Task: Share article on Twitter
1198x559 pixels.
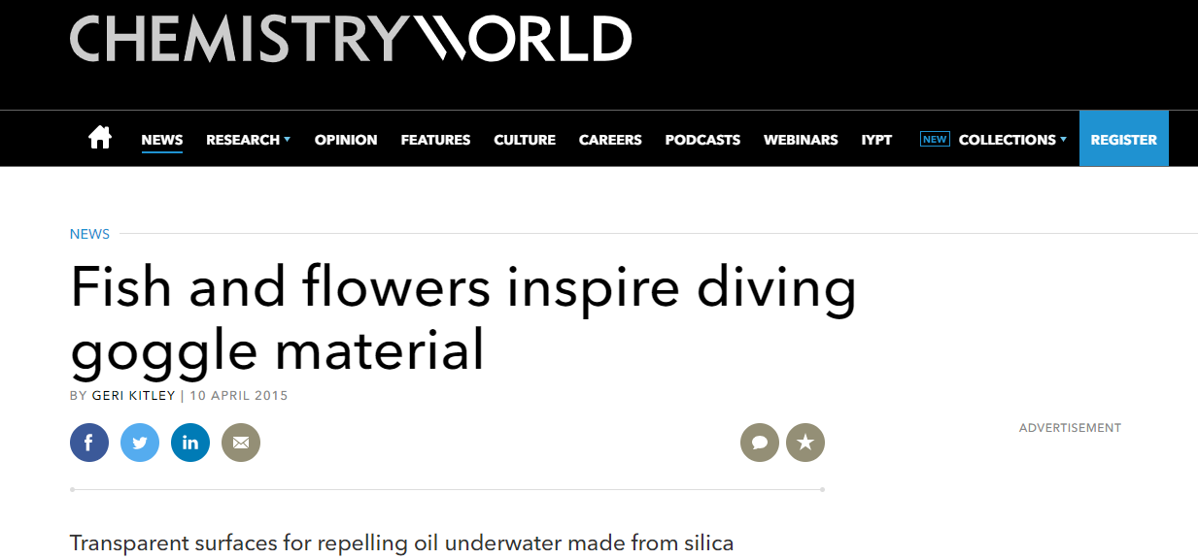Action: [x=140, y=444]
